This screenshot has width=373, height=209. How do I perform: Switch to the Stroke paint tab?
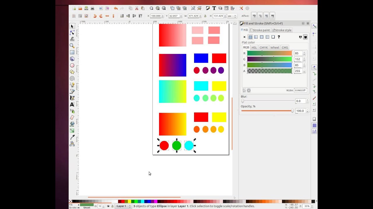pyautogui.click(x=260, y=30)
